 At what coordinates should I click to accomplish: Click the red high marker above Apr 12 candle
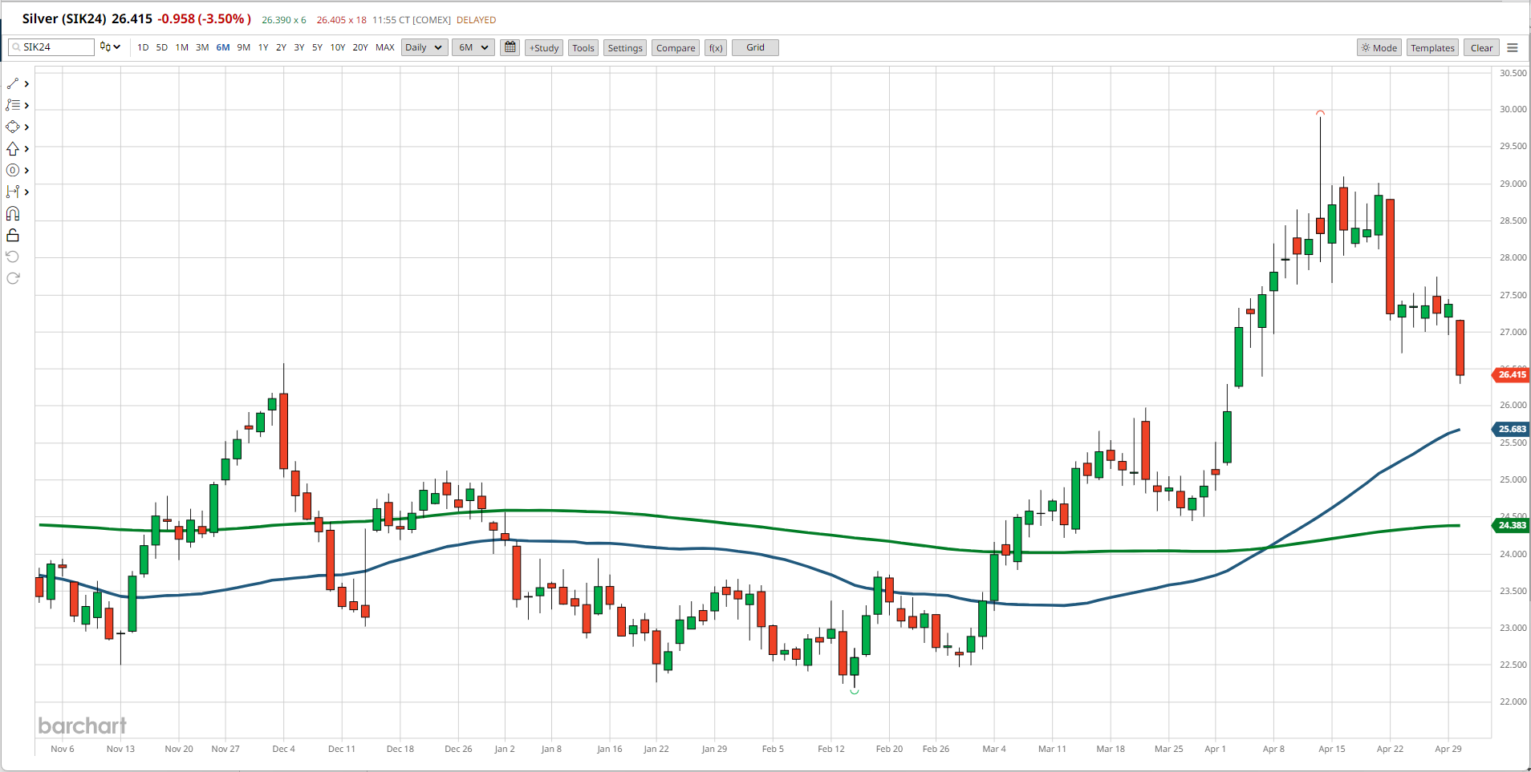(1320, 113)
